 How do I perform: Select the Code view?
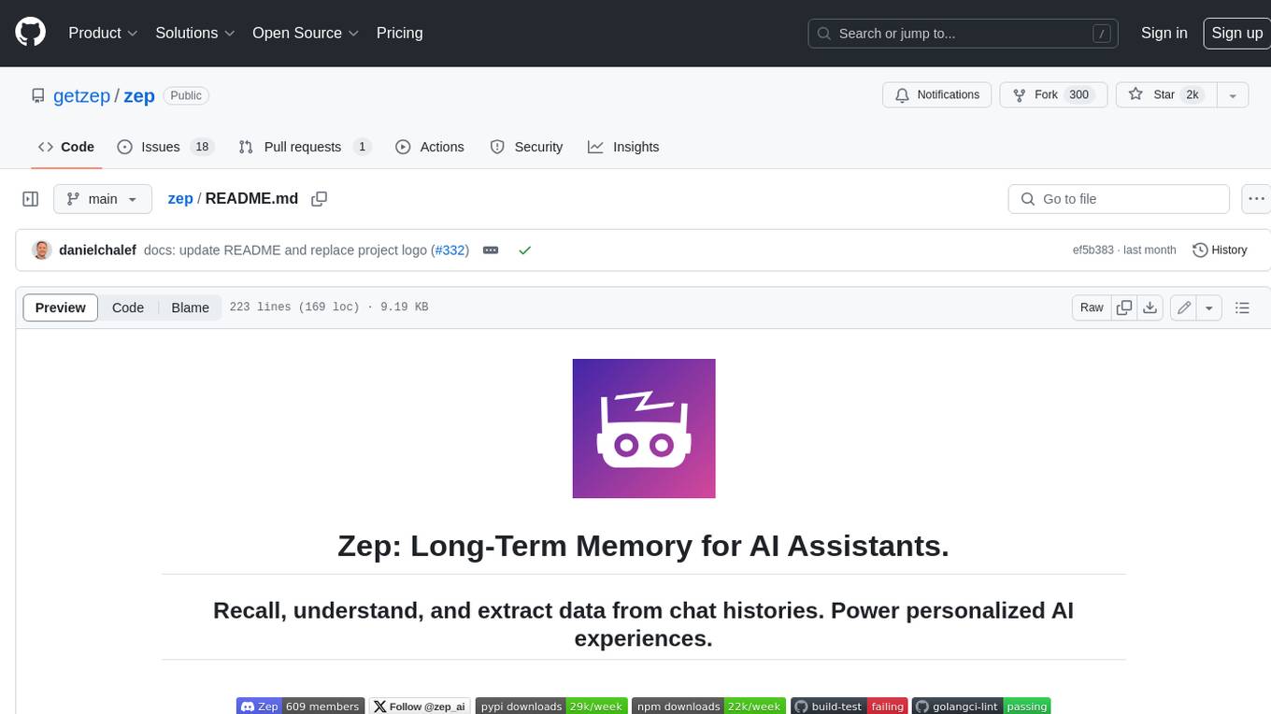(x=128, y=307)
